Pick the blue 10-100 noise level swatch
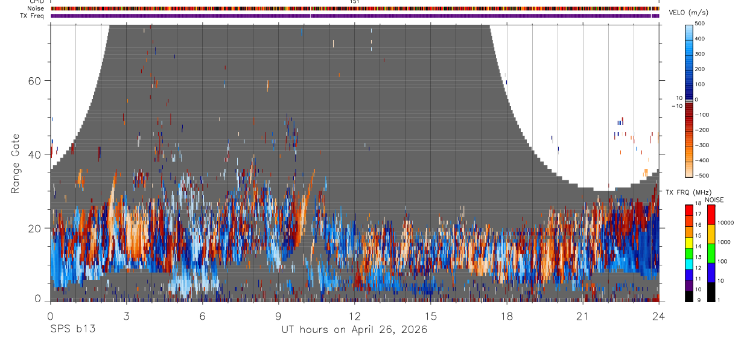This screenshot has width=741, height=342. click(711, 272)
